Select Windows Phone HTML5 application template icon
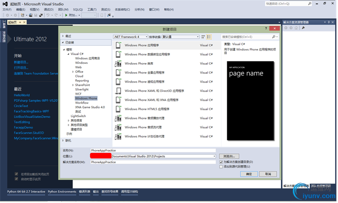338x203 pixels. [x=118, y=109]
